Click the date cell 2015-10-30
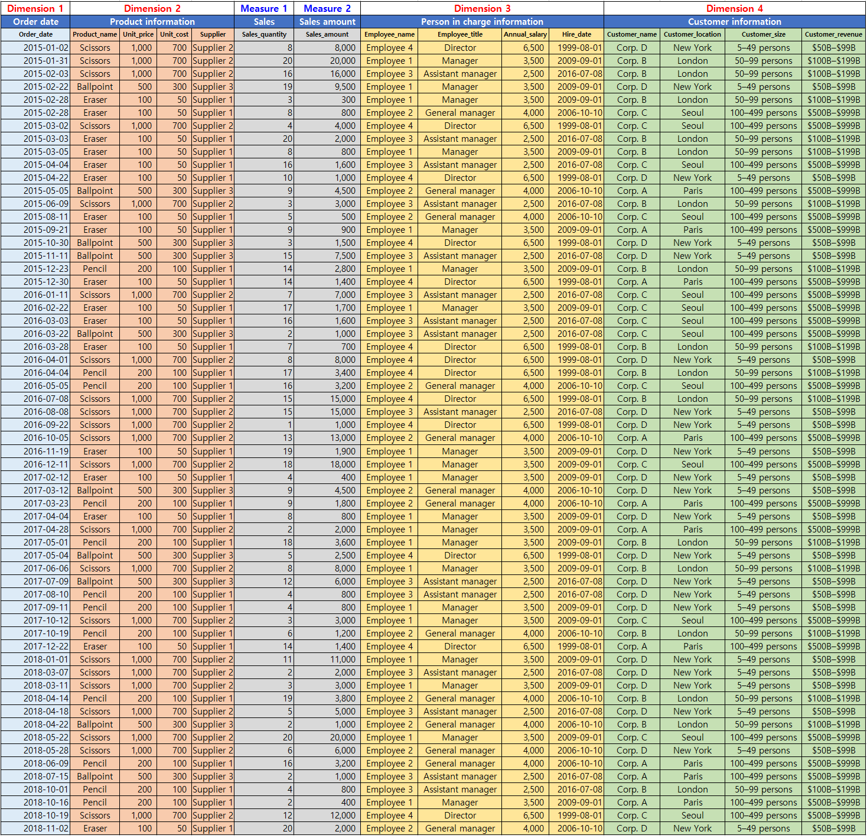 tap(35, 243)
